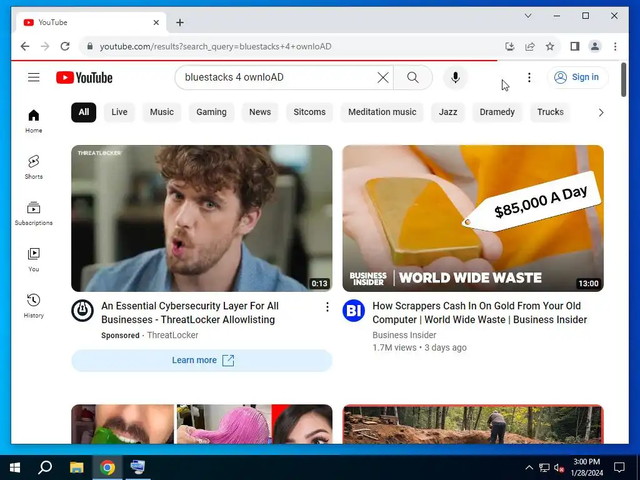Open Windows taskbar search
Screen dimensions: 640x480
pos(45,467)
